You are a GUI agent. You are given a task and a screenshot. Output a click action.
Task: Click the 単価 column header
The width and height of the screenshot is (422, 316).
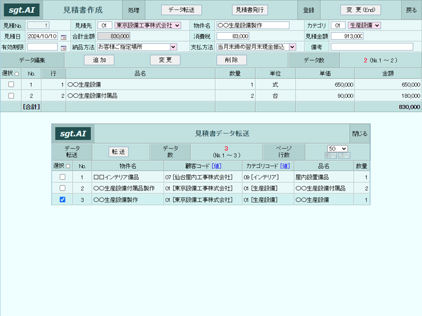[325, 73]
